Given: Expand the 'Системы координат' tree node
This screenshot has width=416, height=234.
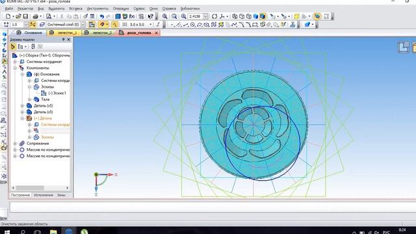Looking at the screenshot, I should [15, 62].
